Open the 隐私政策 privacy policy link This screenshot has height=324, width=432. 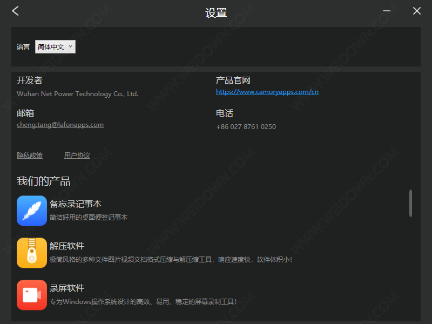click(30, 156)
